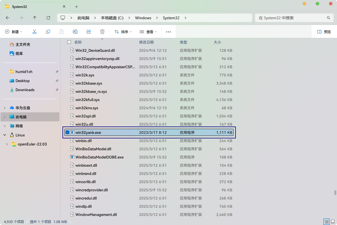
Task: Add a new tab with plus button
Action: tap(77, 7)
